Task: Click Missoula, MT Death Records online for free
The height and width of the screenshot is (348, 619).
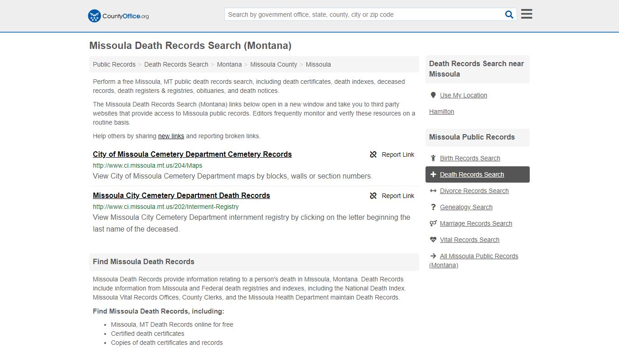Action: [x=172, y=324]
